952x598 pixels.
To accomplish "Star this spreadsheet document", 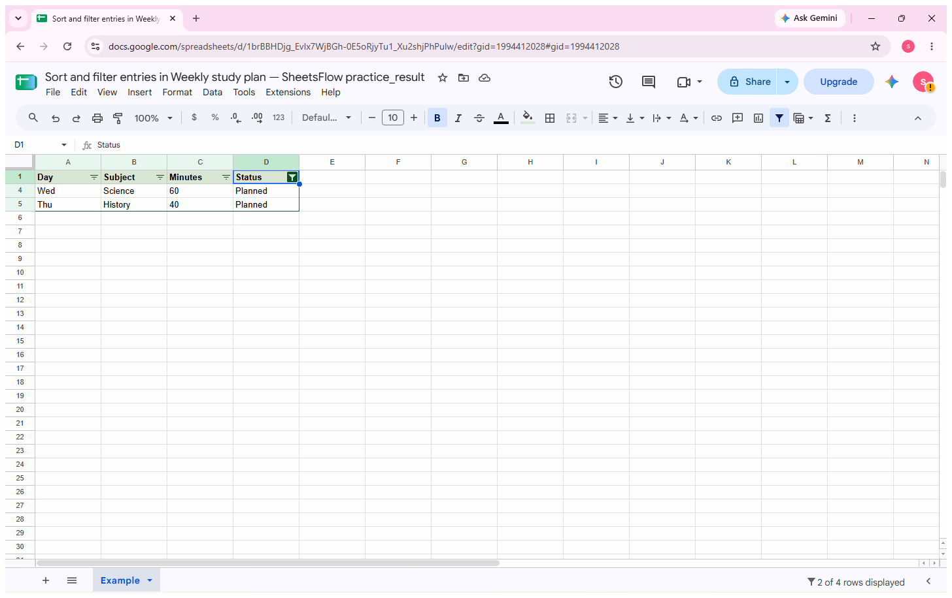I will point(443,78).
